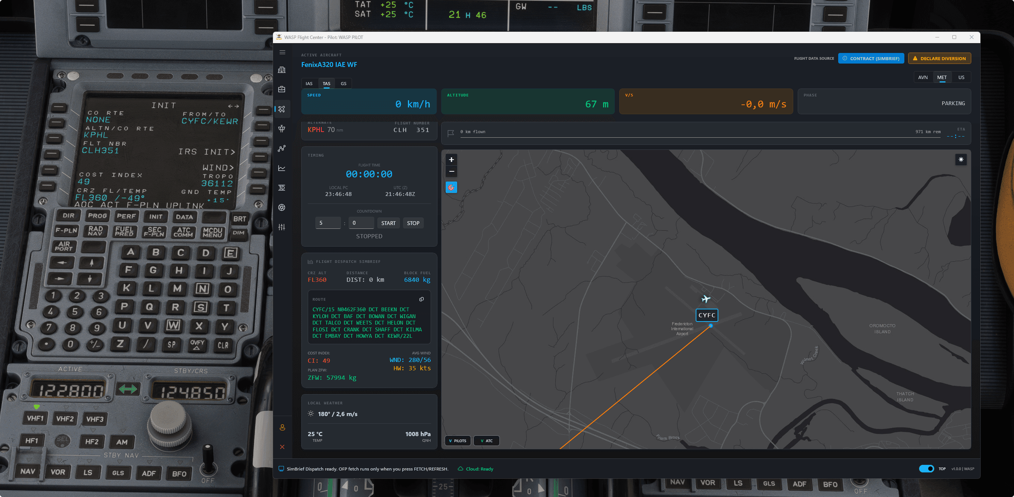Open the orange pilot profile icon
Screen dimensions: 1014x497
pos(282,428)
